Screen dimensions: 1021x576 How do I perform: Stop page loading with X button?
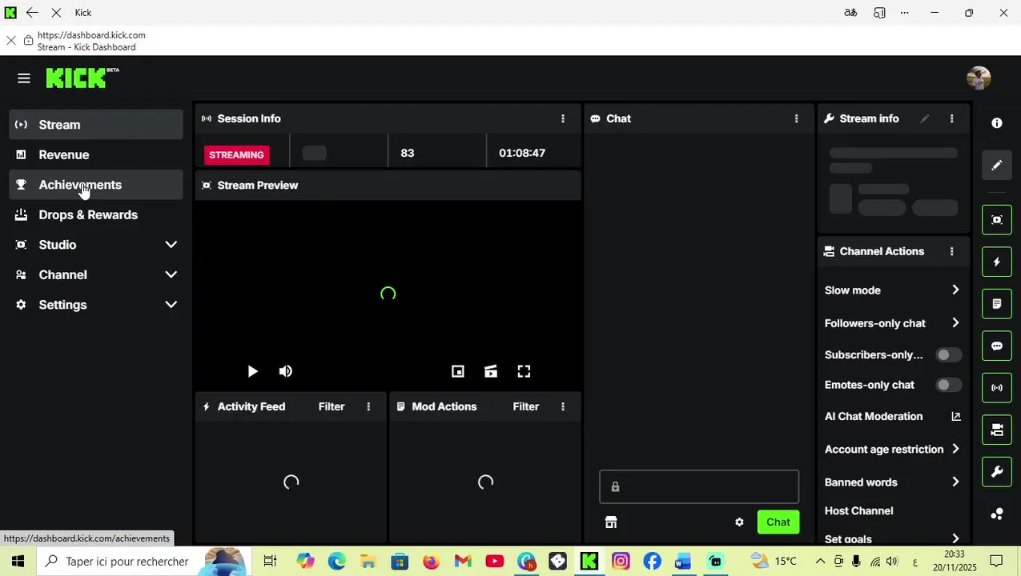tap(57, 13)
